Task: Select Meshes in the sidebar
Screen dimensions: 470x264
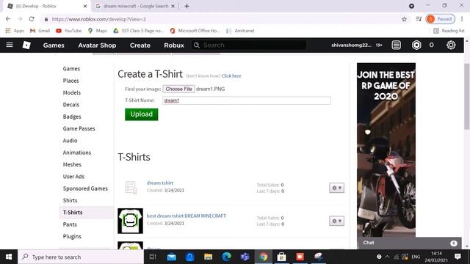Action: pos(72,164)
